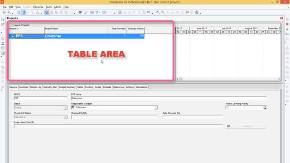
Task: Open the File menu
Action: 5,7
